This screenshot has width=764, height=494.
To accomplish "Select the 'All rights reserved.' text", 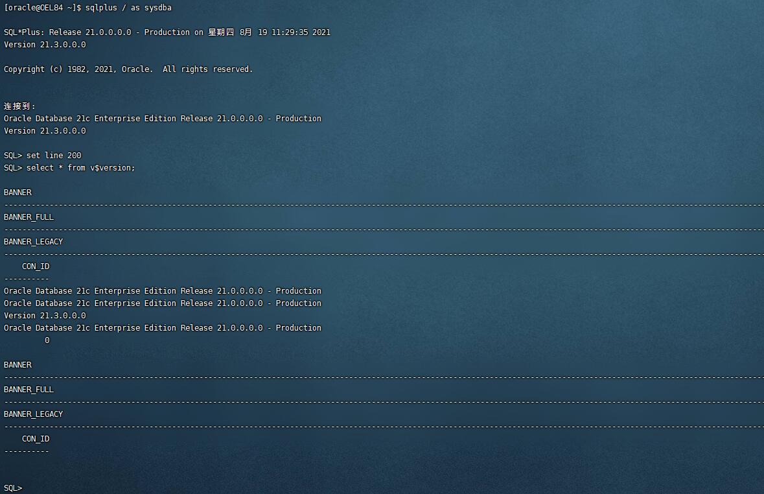I will tap(207, 69).
